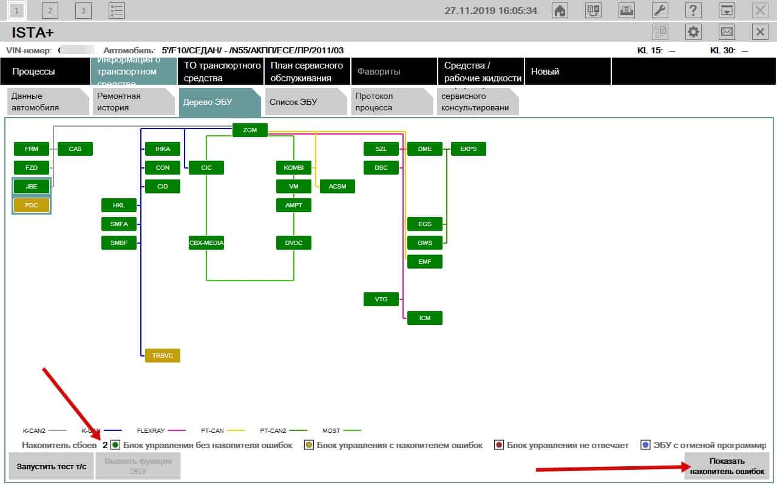
Task: Open the gear administration icon
Action: 693,32
